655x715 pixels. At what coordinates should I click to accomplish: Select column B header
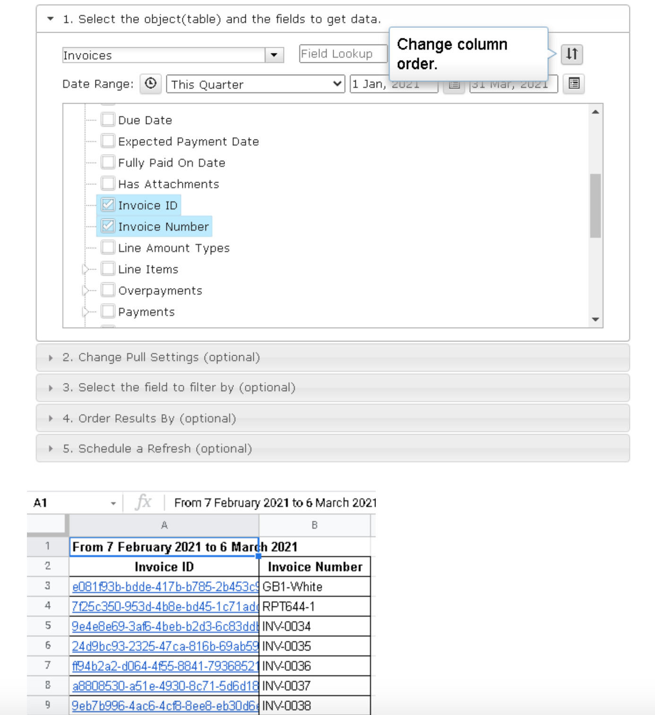(315, 525)
